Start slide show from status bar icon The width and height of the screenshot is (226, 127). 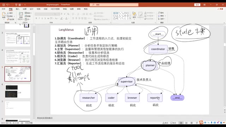pyautogui.click(x=197, y=123)
